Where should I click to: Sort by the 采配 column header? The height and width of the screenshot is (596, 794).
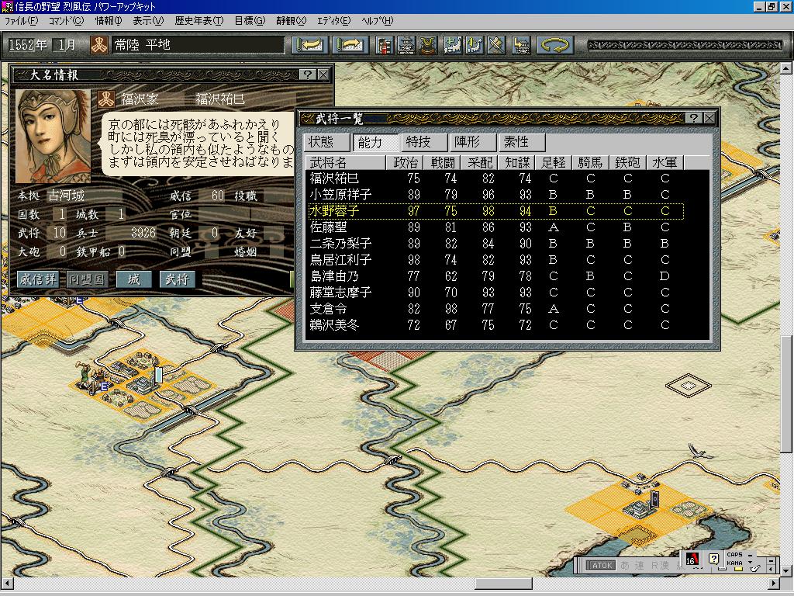click(x=479, y=163)
